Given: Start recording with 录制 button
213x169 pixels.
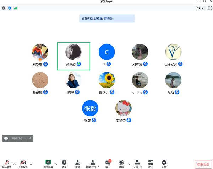Looking at the screenshot, I should pyautogui.click(x=121, y=163).
